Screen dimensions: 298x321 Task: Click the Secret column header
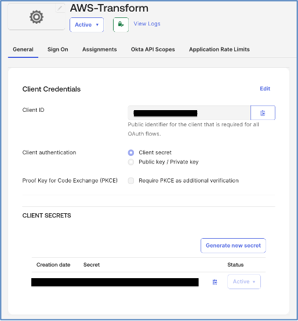click(92, 265)
